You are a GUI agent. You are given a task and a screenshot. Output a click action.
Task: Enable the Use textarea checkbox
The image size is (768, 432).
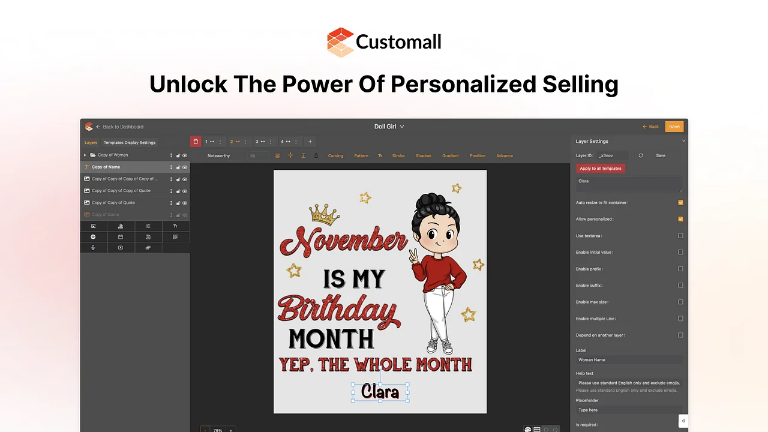680,236
